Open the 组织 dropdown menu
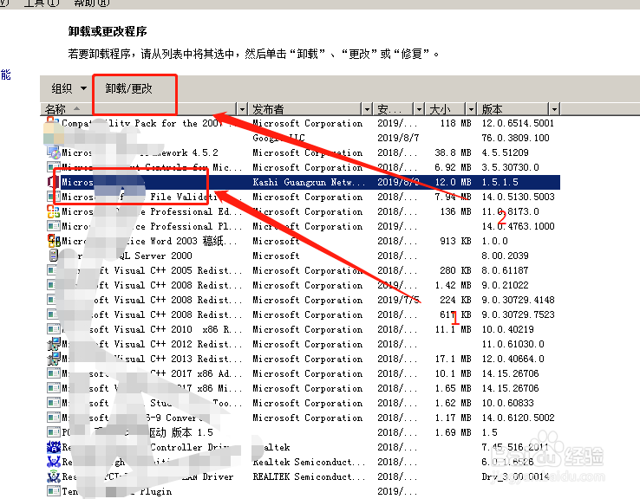 point(69,88)
